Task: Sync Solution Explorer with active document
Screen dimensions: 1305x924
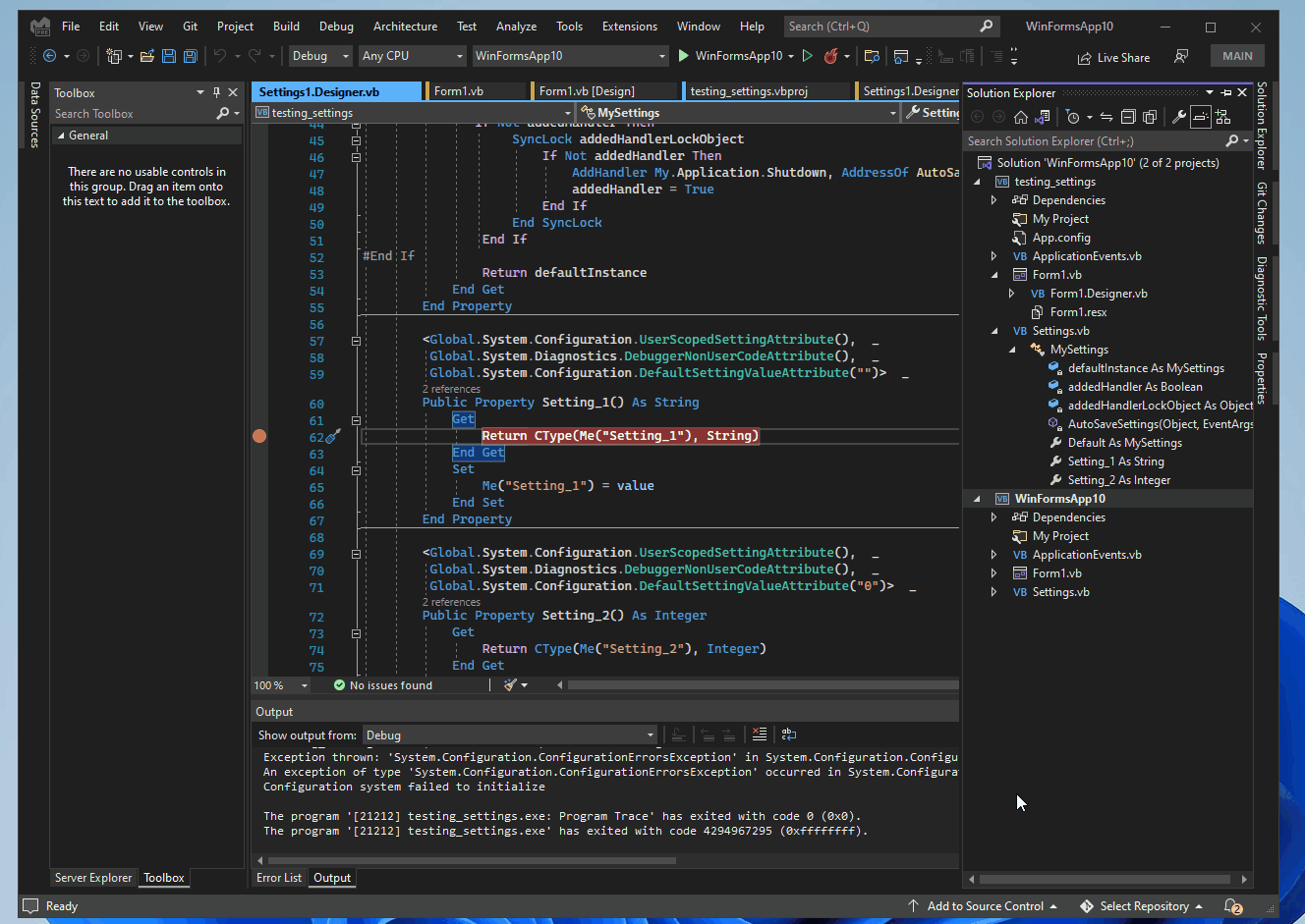Action: (1107, 118)
